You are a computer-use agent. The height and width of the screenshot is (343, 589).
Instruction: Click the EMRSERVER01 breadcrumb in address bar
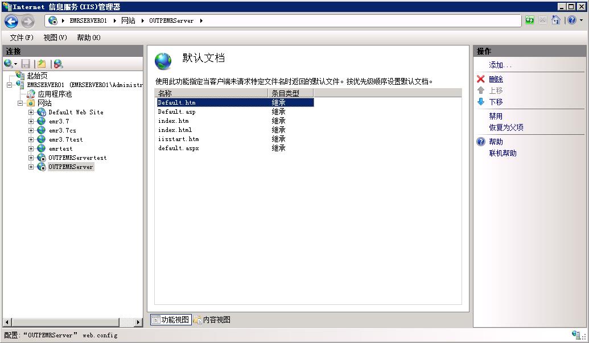pos(88,20)
